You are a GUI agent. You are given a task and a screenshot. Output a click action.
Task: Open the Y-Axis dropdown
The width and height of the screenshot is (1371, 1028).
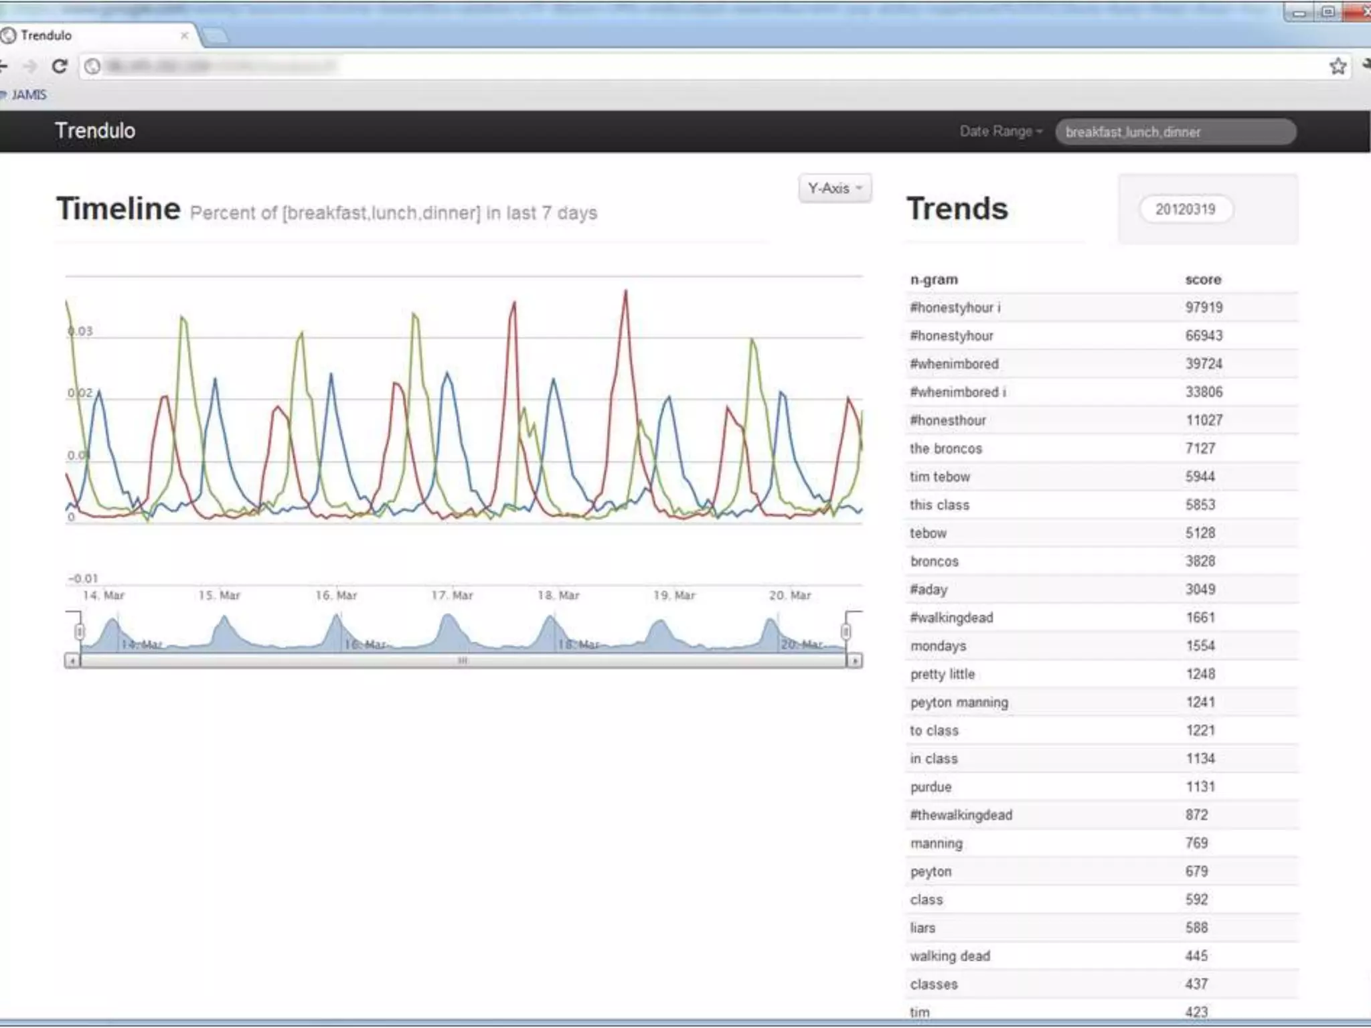tap(834, 189)
